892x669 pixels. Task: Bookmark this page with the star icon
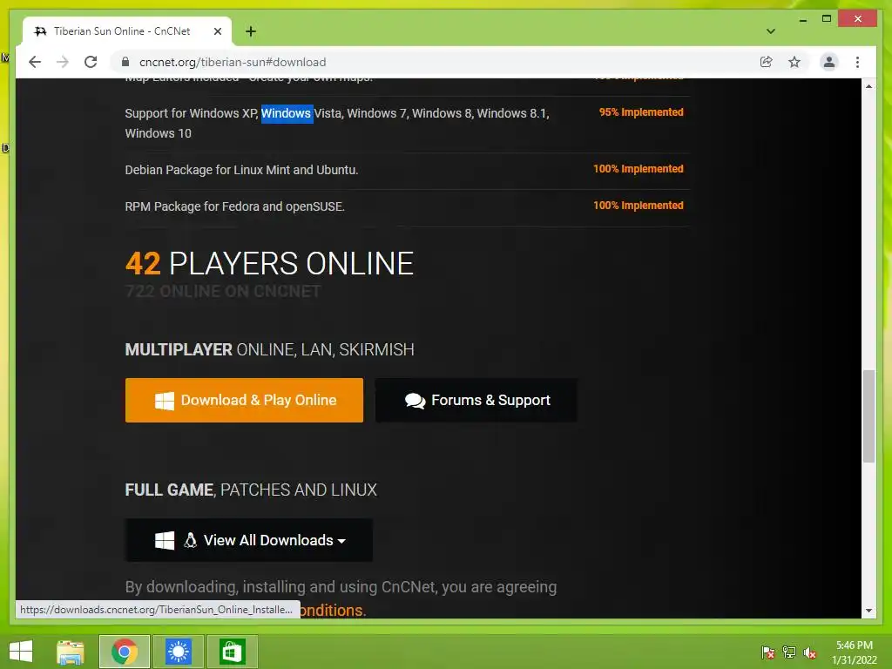(794, 62)
